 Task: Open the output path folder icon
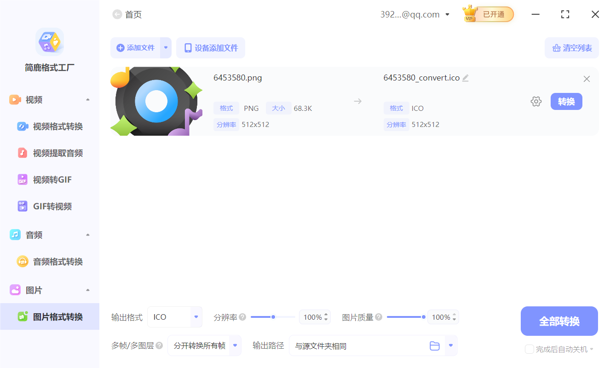pyautogui.click(x=435, y=345)
